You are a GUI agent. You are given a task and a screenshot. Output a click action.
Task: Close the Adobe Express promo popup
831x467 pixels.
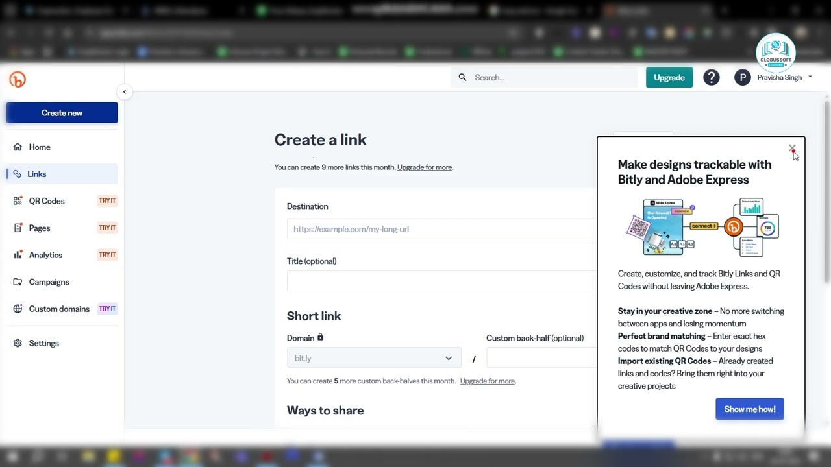(792, 149)
